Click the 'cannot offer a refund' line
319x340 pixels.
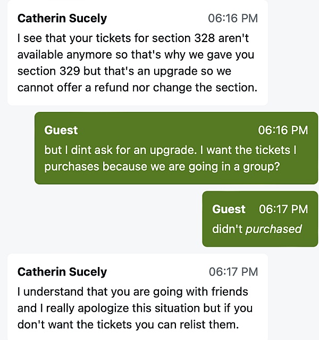click(137, 87)
